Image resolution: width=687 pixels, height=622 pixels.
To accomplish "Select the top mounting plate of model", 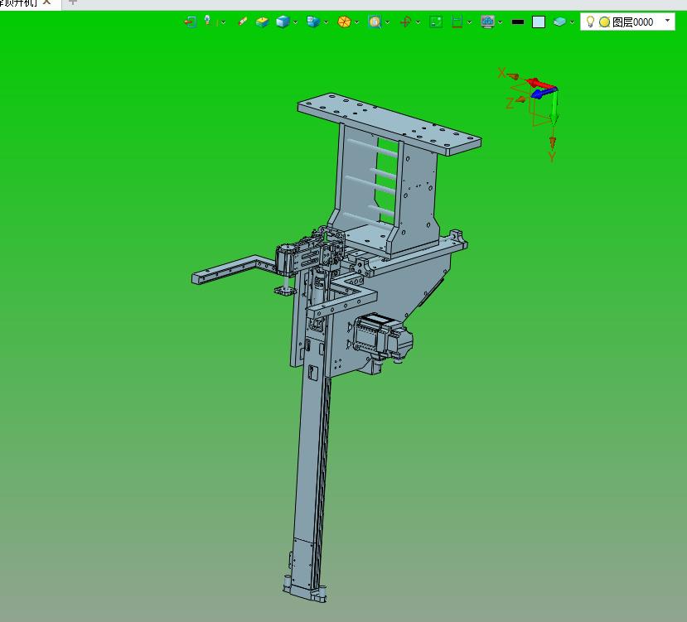I will [x=389, y=124].
